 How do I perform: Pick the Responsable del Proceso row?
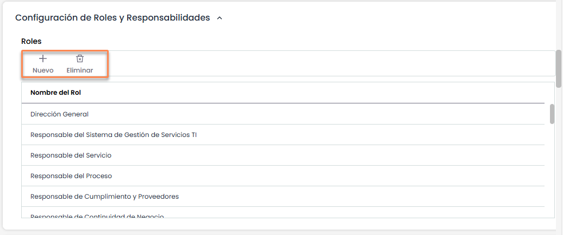click(71, 176)
